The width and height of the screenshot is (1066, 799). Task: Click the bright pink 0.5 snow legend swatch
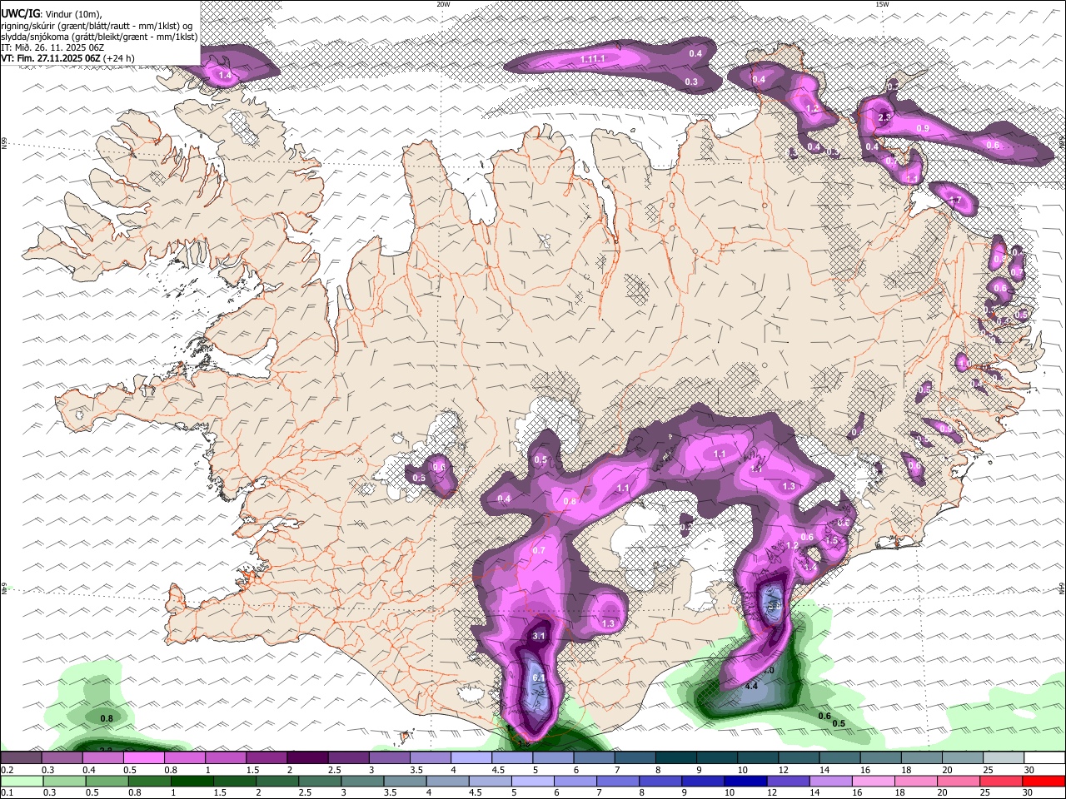pos(143,758)
